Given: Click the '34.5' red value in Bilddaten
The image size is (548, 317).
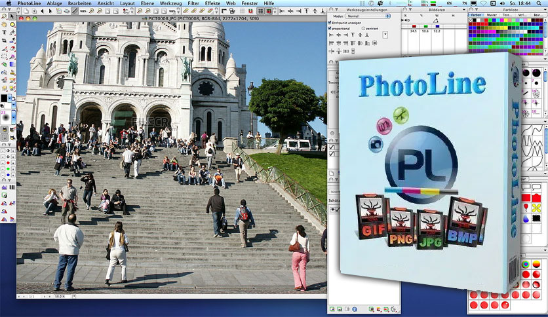Looking at the screenshot, I should coord(414,31).
